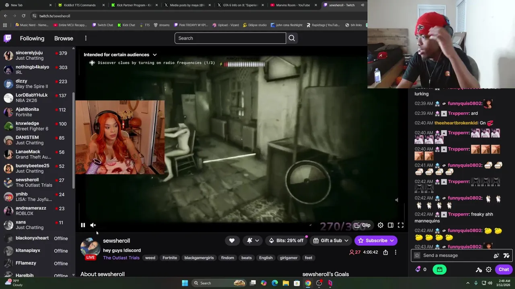Open moderator tools sword icon
The width and height of the screenshot is (515, 289).
pos(479,270)
